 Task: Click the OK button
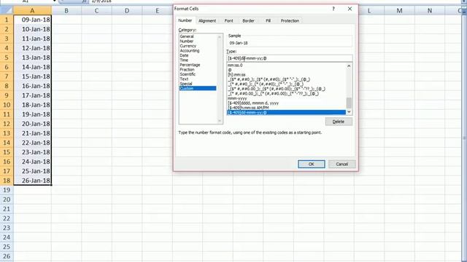pyautogui.click(x=312, y=164)
